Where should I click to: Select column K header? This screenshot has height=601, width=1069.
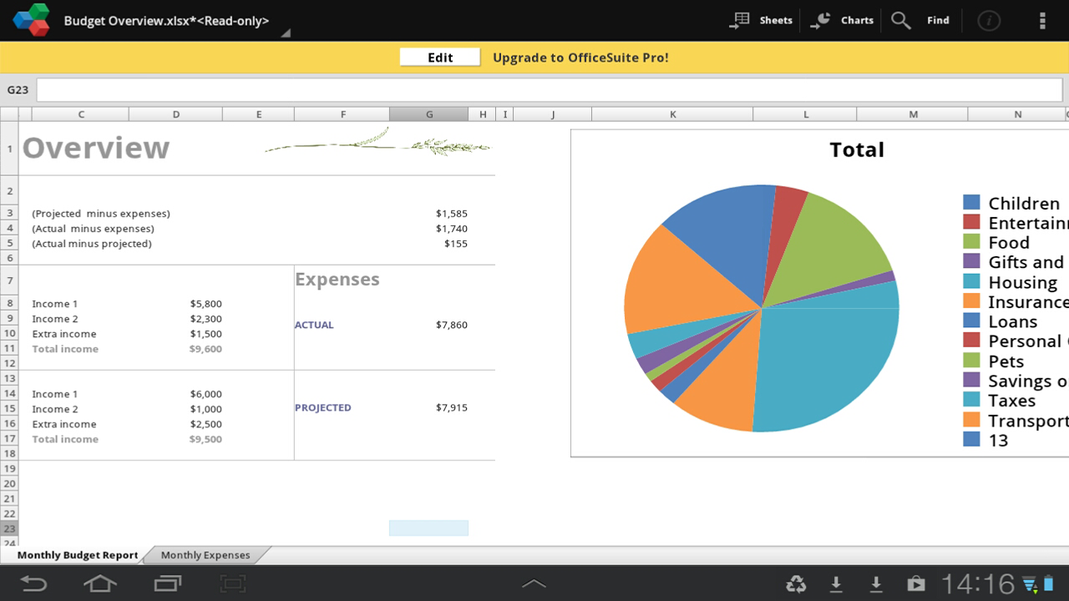click(x=672, y=114)
